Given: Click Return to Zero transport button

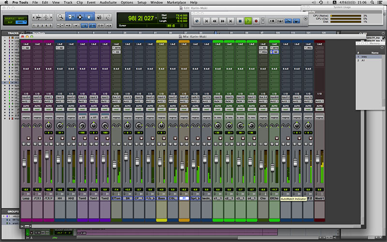Looking at the screenshot, I should tap(207, 21).
